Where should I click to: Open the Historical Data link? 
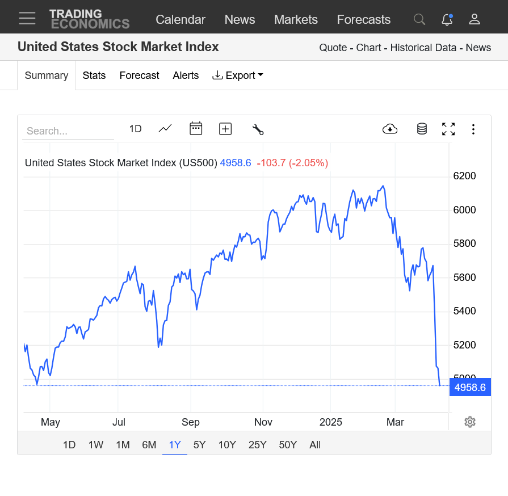tap(425, 48)
